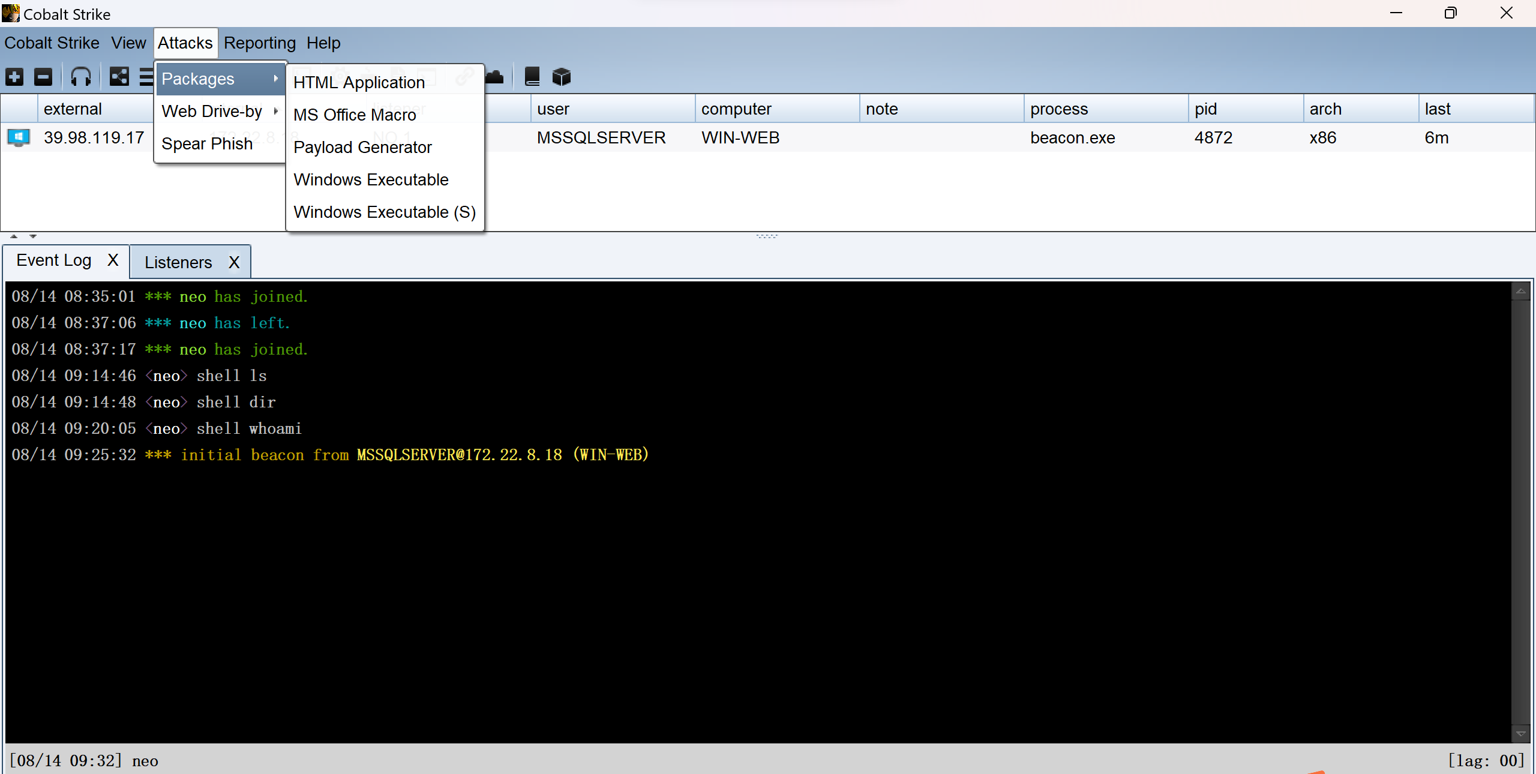Open the Cobalt Strike menu

pos(52,43)
